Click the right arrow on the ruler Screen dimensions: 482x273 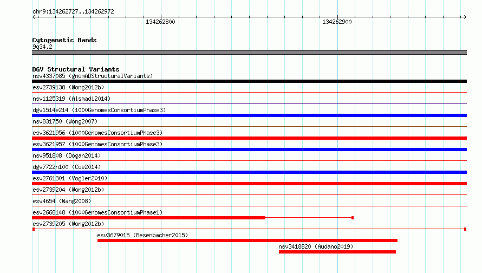(x=465, y=17)
